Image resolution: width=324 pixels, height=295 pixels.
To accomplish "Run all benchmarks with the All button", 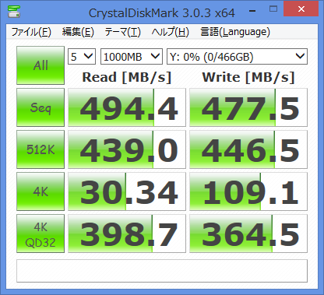I will click(x=40, y=65).
